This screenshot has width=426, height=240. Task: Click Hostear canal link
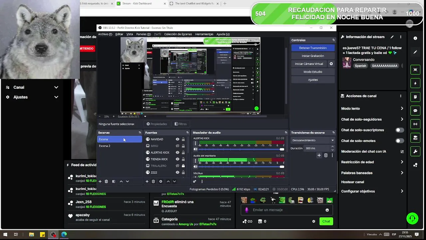pyautogui.click(x=352, y=182)
